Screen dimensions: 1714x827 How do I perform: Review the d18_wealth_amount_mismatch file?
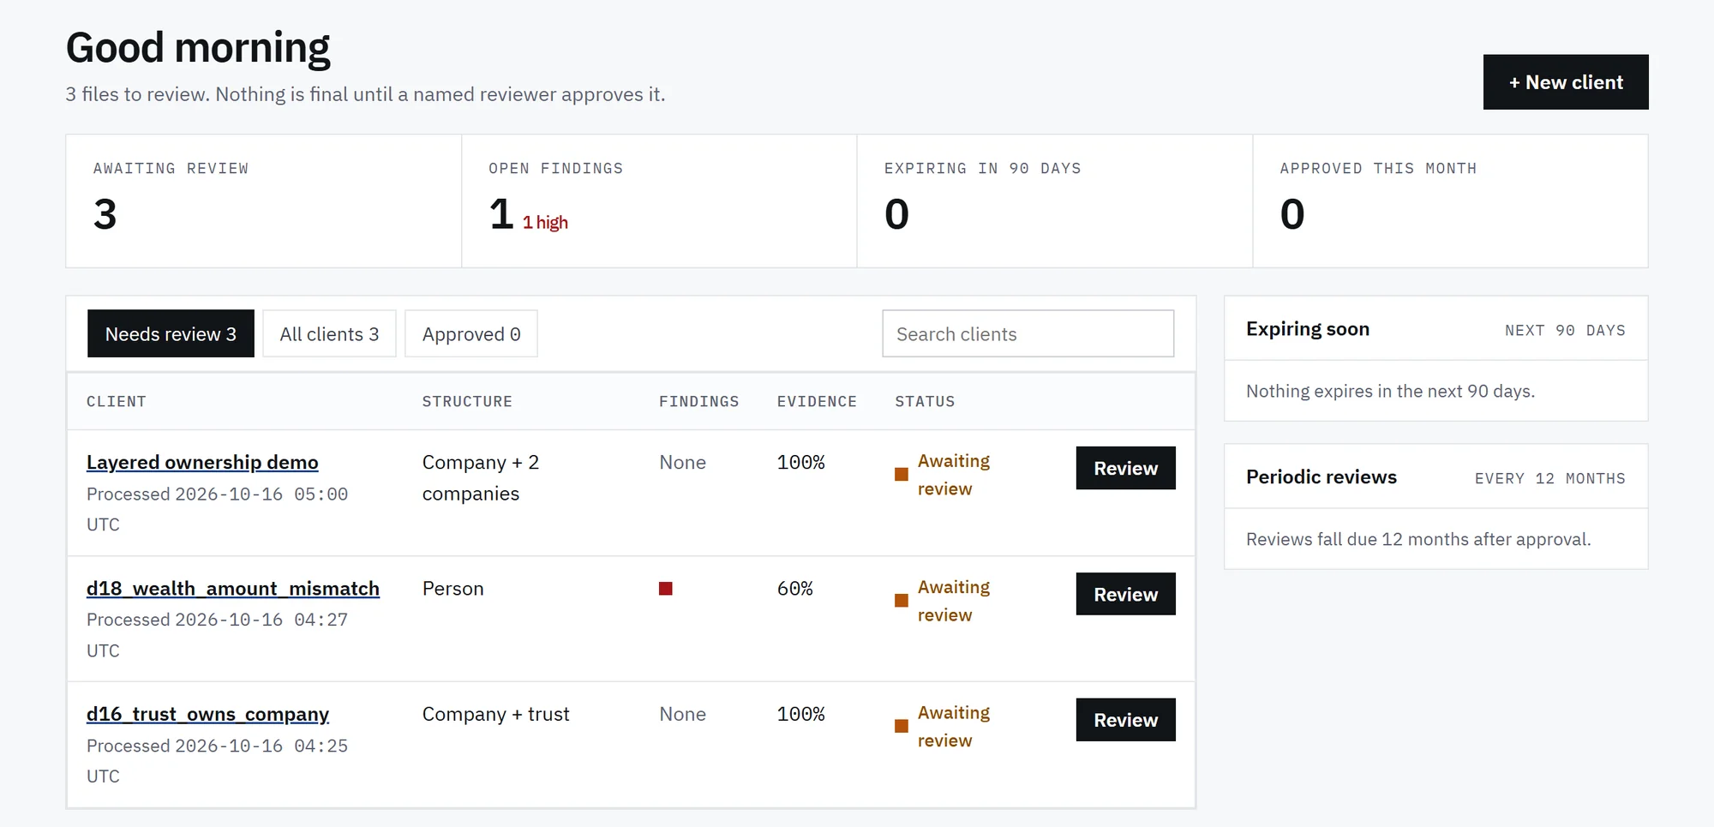pyautogui.click(x=1125, y=594)
